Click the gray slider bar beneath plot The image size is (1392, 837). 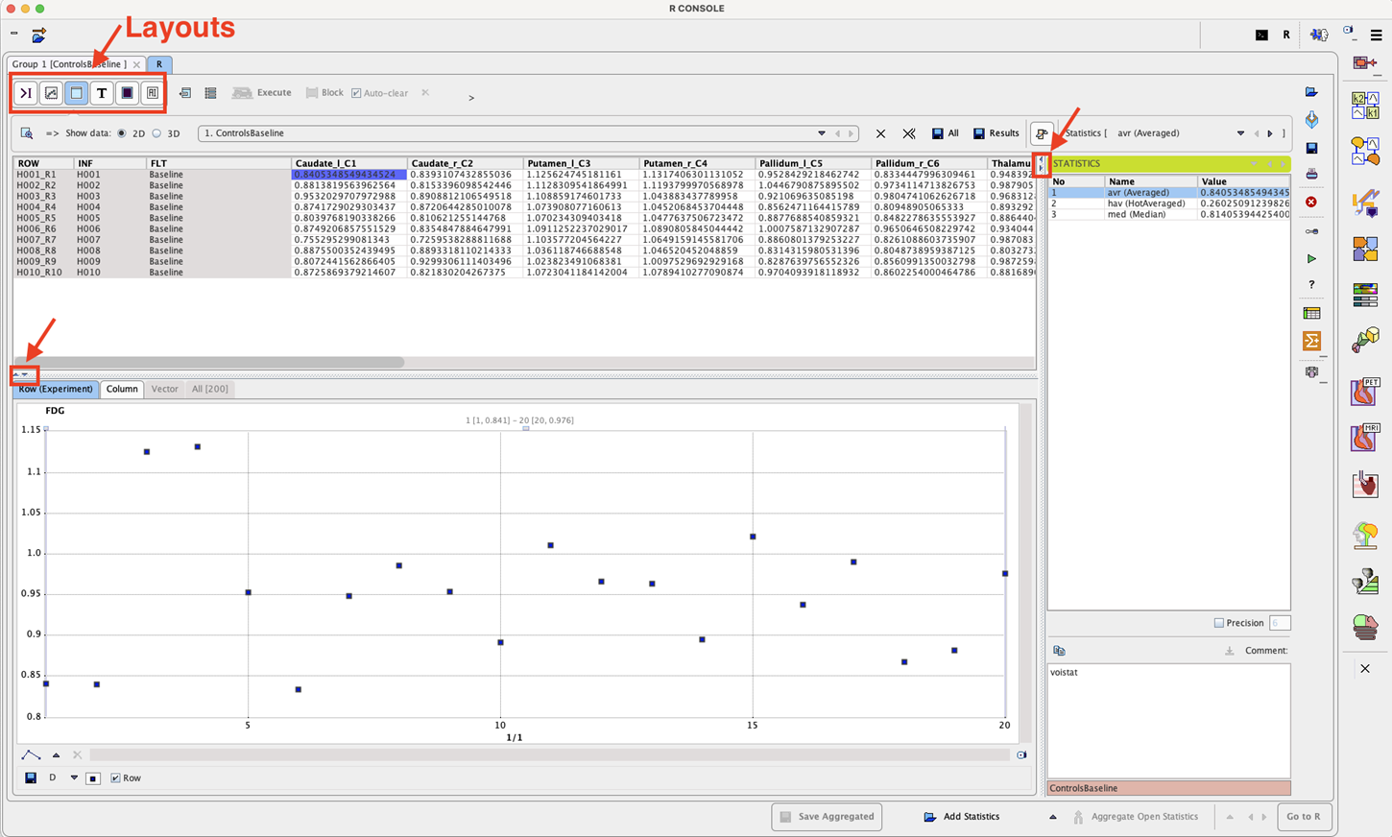(x=549, y=755)
